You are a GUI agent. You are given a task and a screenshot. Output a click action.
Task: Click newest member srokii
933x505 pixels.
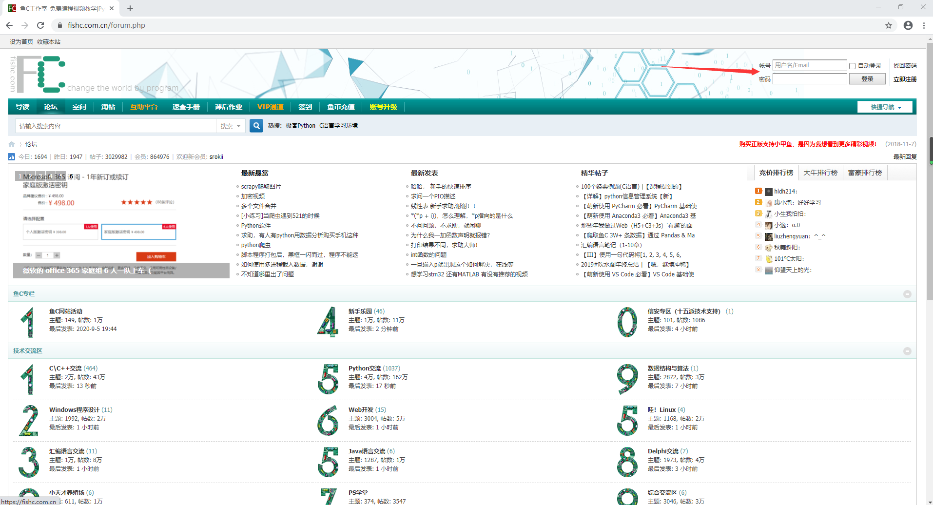point(216,157)
